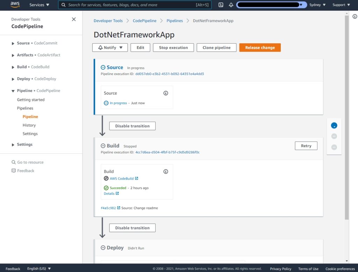Switch to the History page
This screenshot has height=272, width=358.
point(29,125)
